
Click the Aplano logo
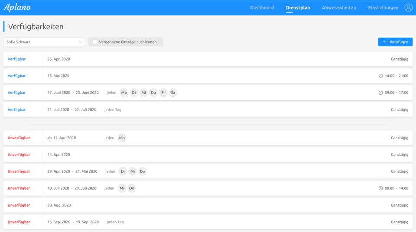[x=17, y=7]
